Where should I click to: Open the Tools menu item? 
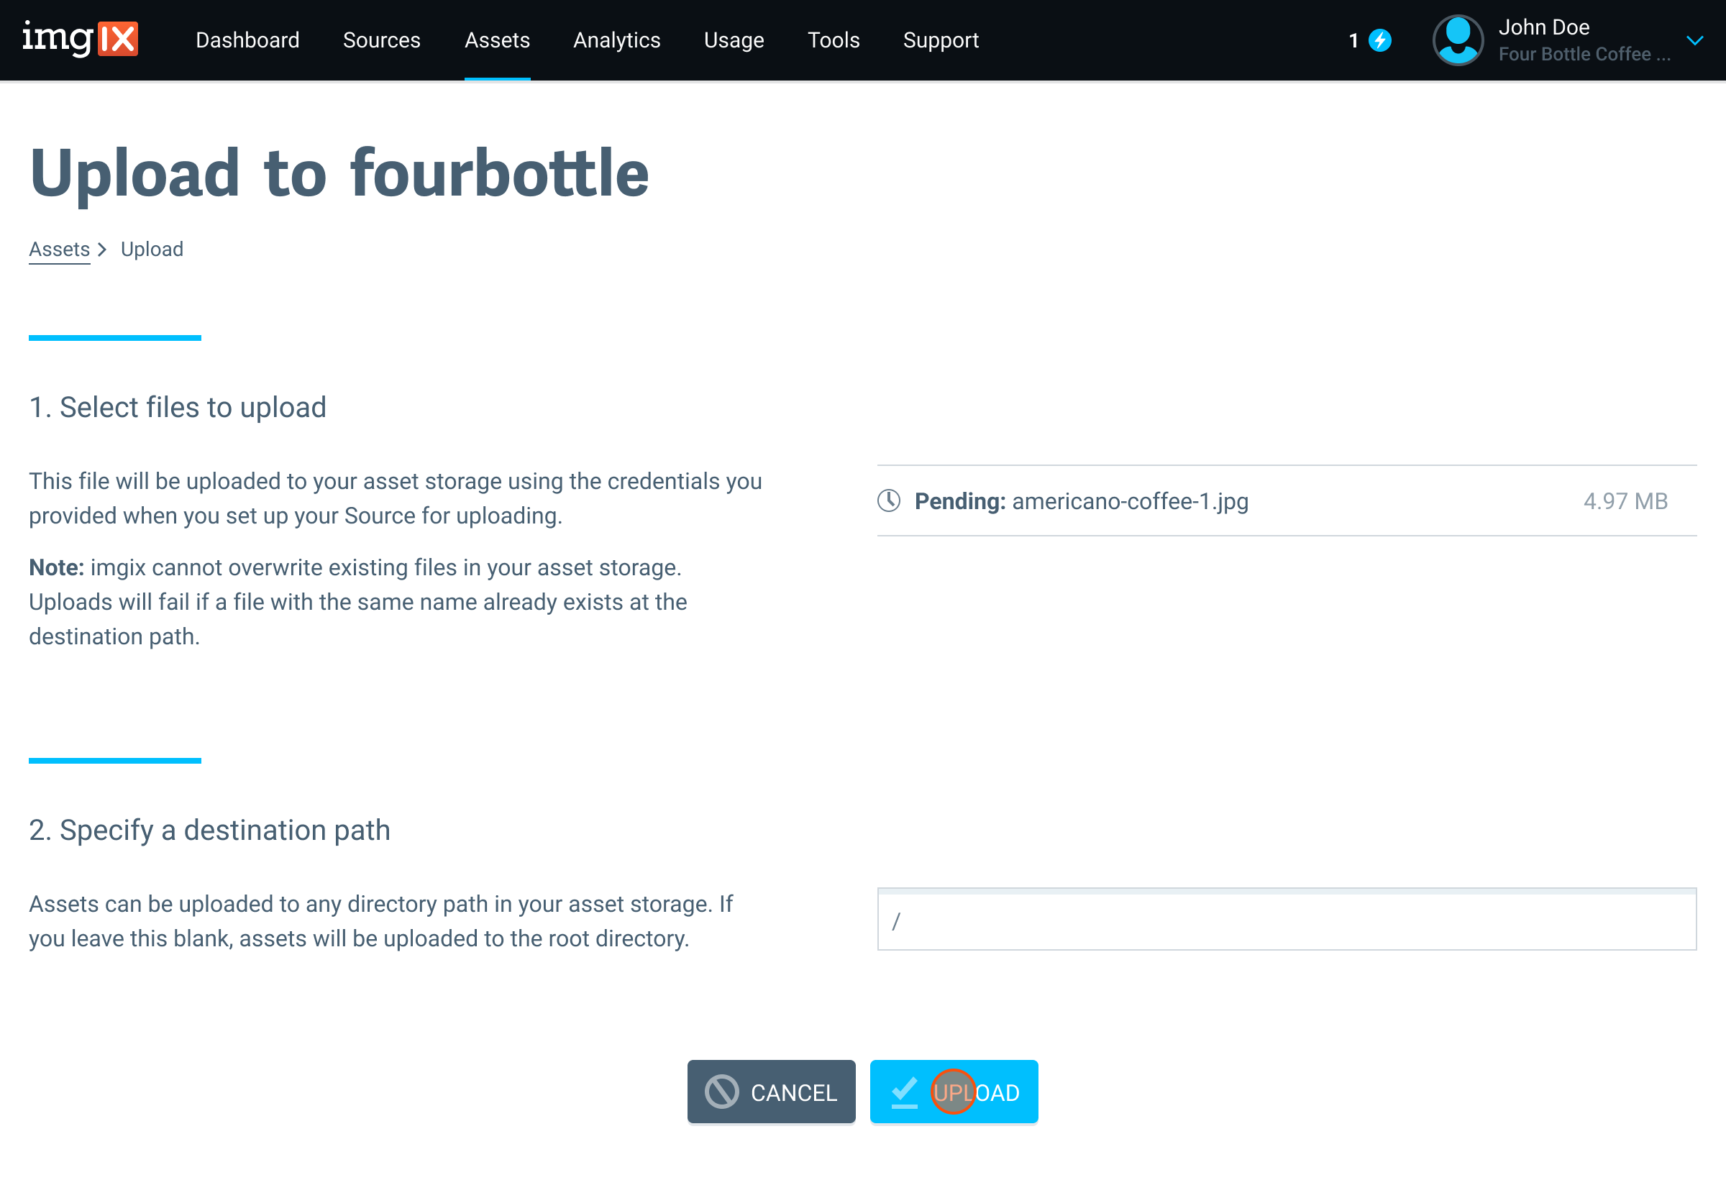click(834, 40)
